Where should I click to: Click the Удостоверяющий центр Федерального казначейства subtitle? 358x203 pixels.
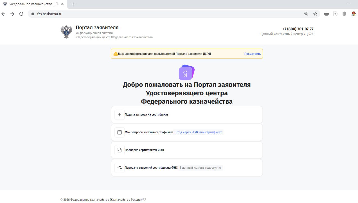pyautogui.click(x=114, y=37)
